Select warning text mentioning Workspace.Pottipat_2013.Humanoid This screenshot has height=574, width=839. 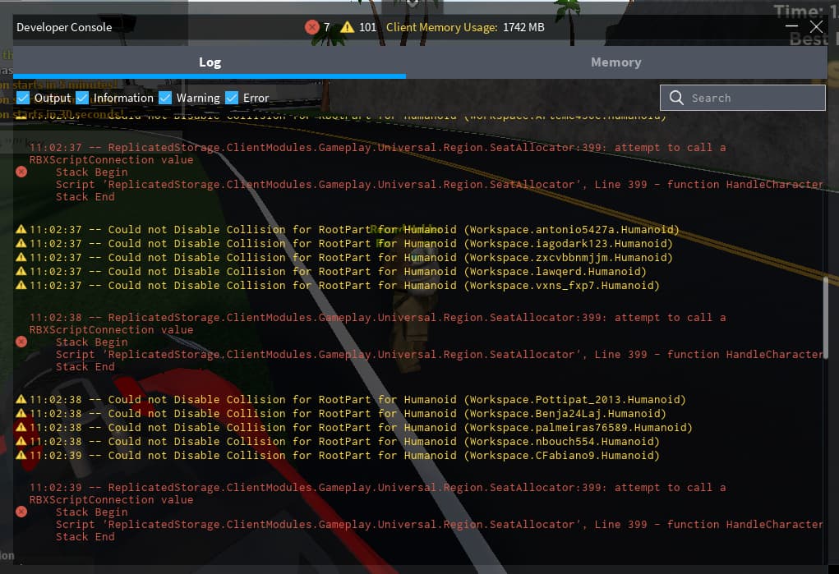coord(357,400)
